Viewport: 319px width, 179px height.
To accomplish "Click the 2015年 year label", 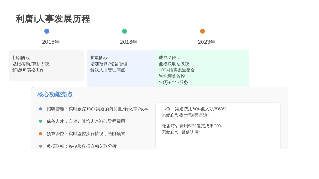I will (x=51, y=42).
